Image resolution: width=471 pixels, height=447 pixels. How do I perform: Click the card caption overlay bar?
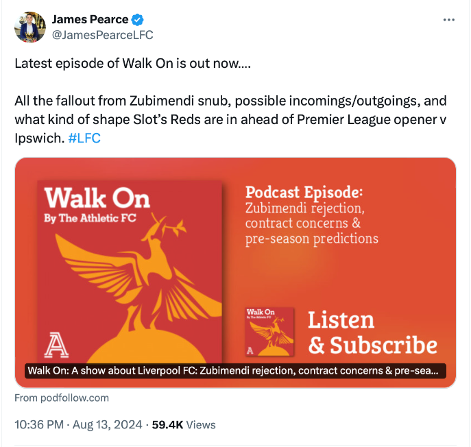(x=235, y=371)
